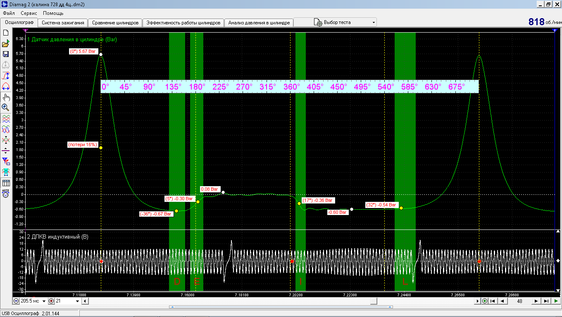Open the Эффективность работы цилиндров tab

click(183, 23)
